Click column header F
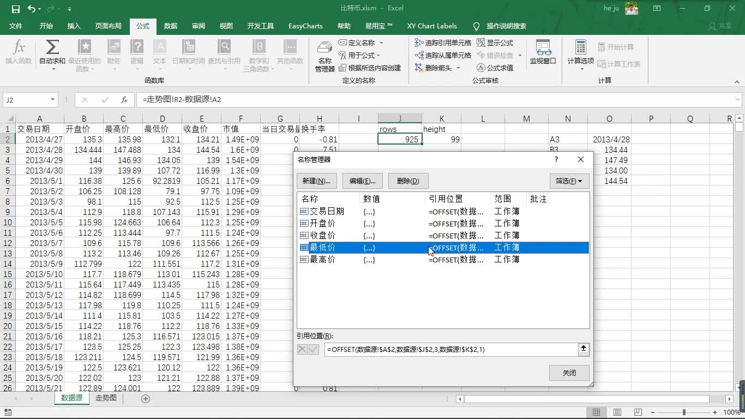 (x=241, y=118)
